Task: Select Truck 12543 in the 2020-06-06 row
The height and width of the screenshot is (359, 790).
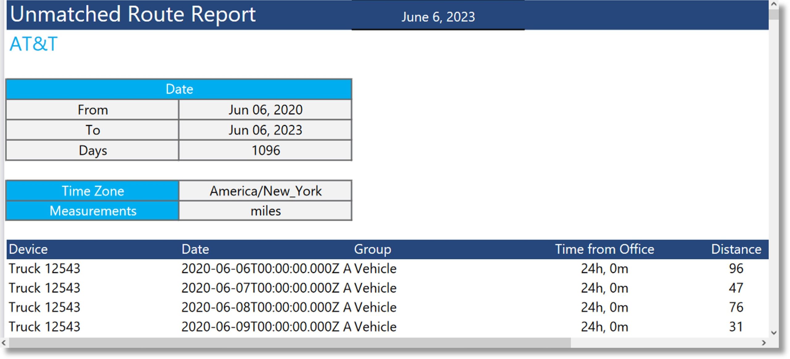Action: point(44,269)
